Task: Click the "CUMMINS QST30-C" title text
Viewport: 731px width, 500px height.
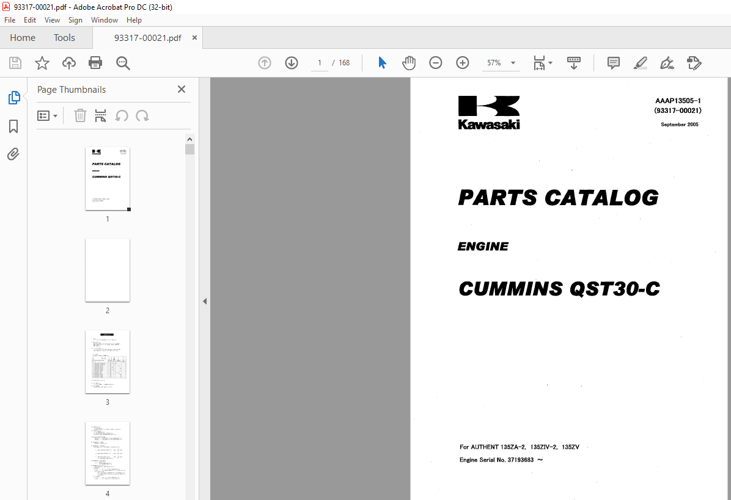Action: 559,289
